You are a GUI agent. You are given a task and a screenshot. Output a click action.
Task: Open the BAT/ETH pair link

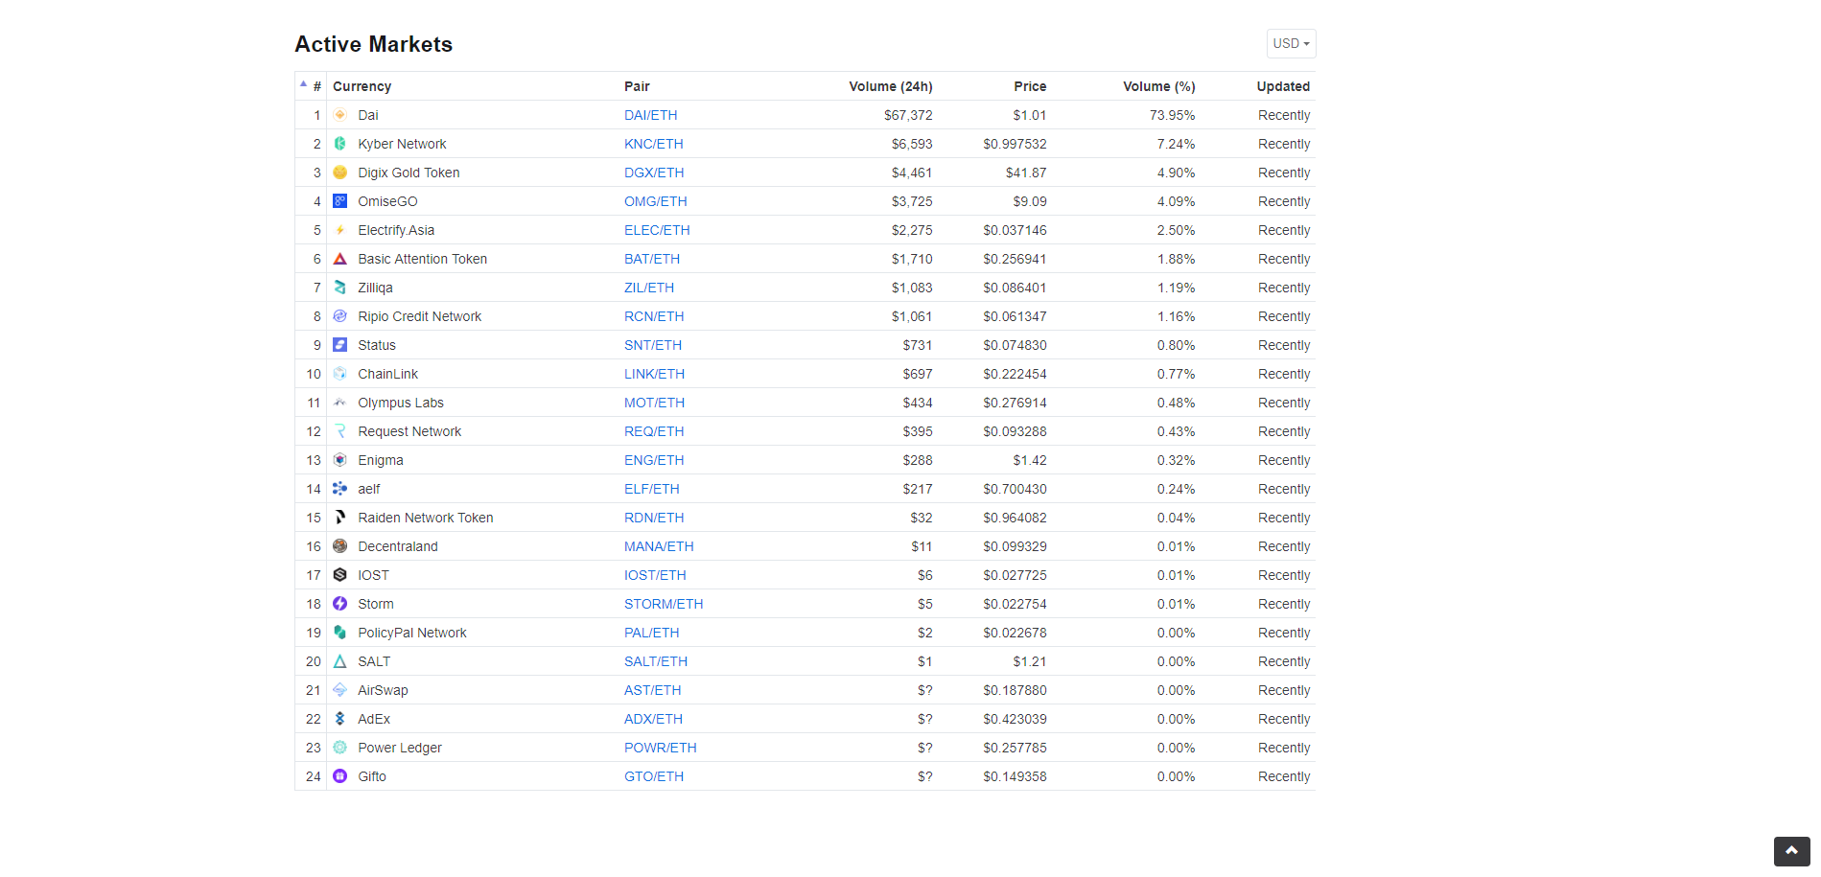pyautogui.click(x=652, y=259)
